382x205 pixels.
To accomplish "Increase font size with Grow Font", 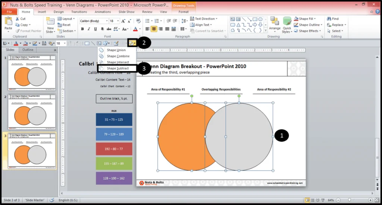I will pos(123,21).
